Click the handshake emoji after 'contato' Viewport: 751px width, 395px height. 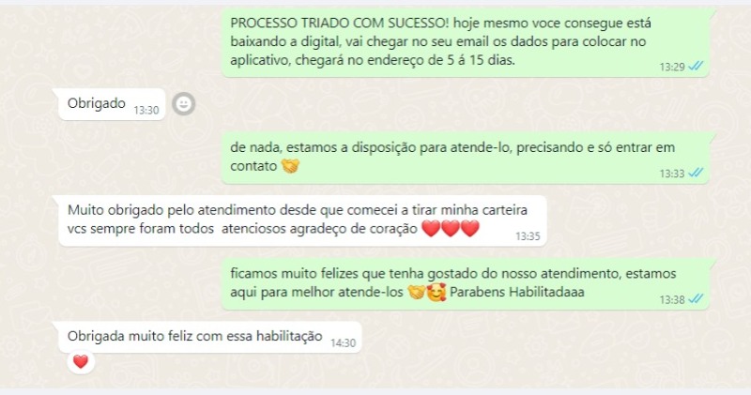pyautogui.click(x=290, y=166)
